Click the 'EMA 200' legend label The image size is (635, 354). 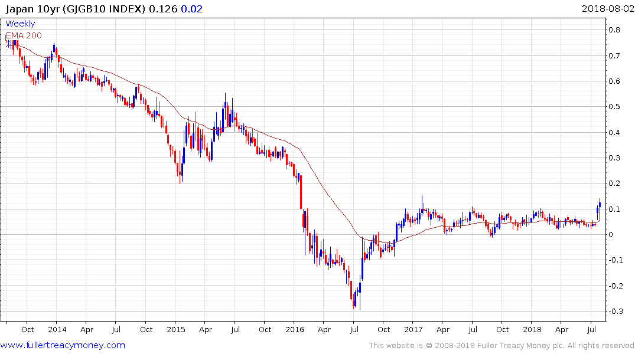[x=24, y=35]
